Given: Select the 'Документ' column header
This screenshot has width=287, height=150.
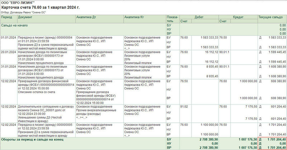Looking at the screenshot, I should [x=25, y=17].
